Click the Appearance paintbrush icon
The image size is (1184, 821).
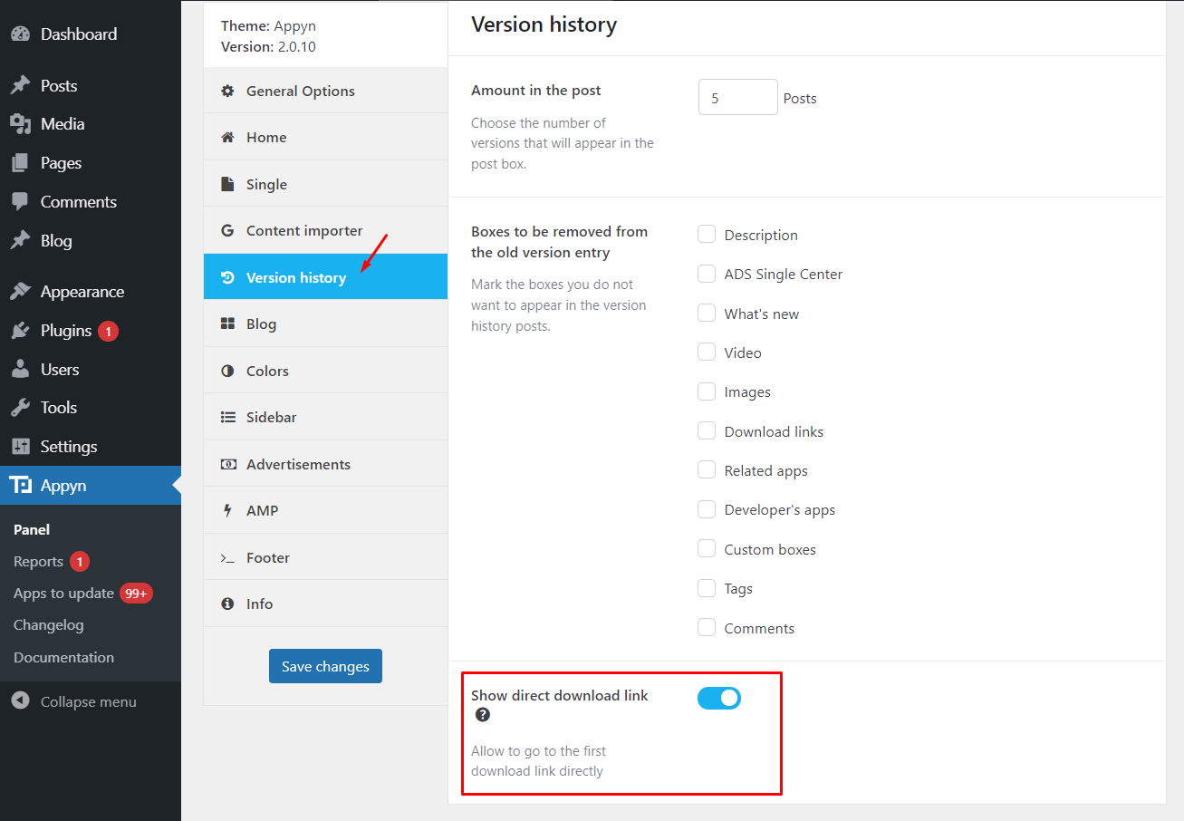[21, 292]
